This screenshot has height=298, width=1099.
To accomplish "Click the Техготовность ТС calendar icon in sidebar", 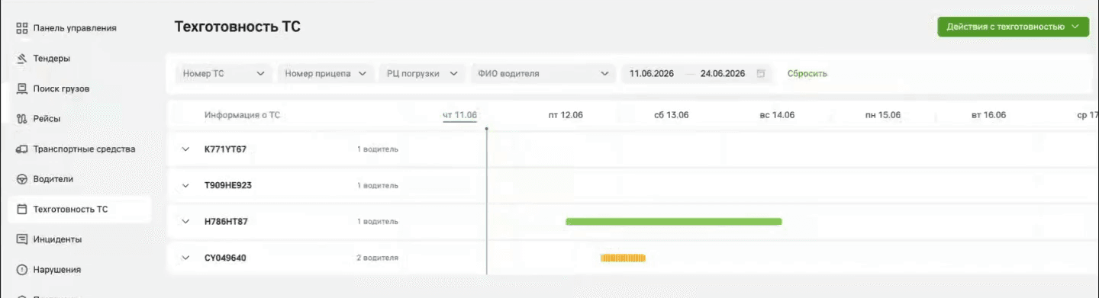I will [x=21, y=210].
